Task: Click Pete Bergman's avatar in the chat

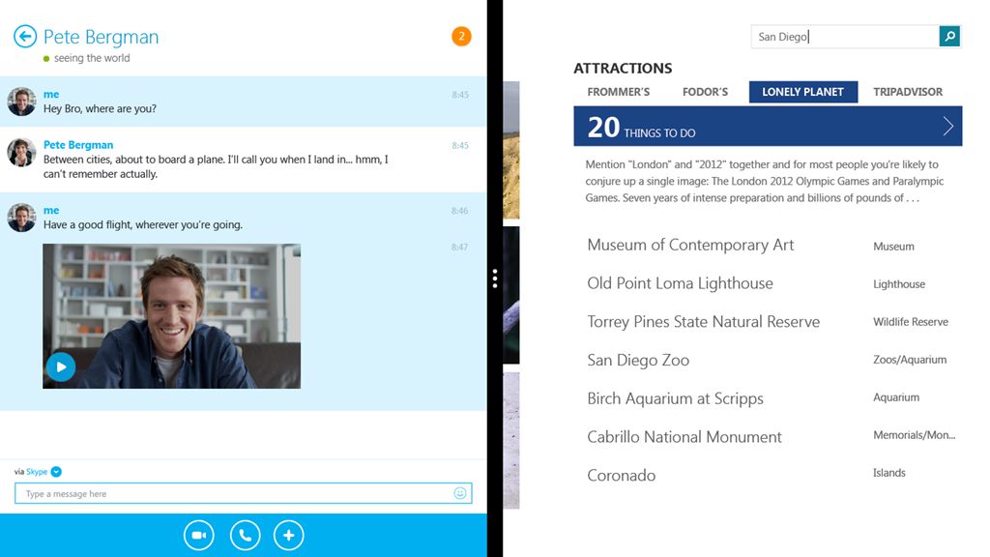Action: click(x=21, y=153)
